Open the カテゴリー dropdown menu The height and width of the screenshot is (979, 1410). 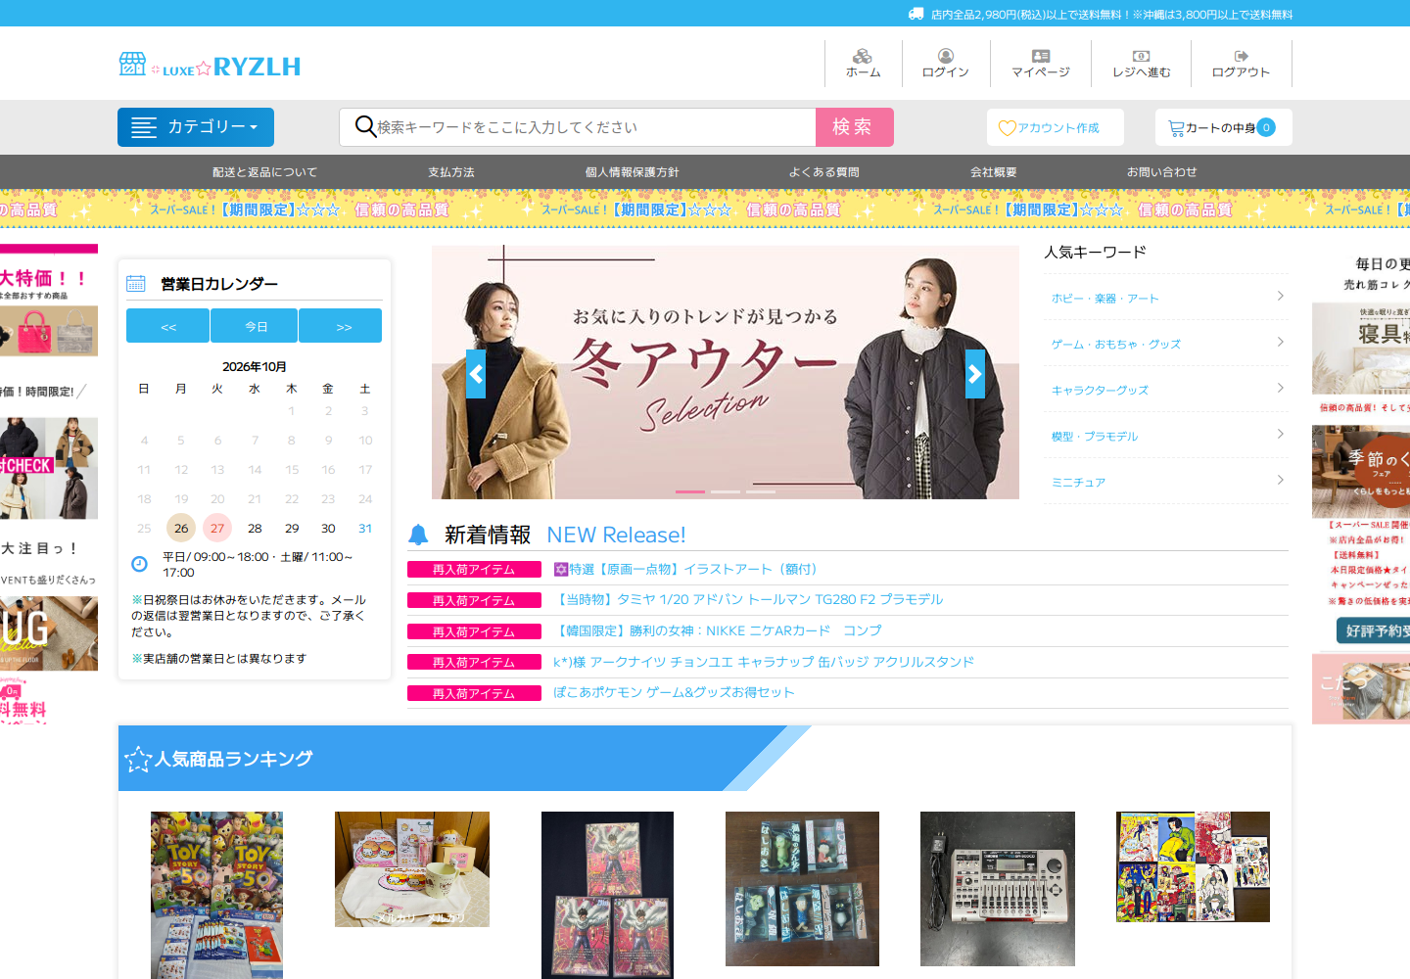(196, 127)
